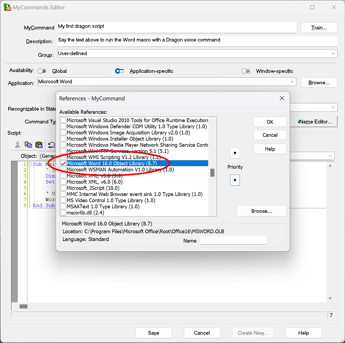Screen dimensions: 345x343
Task: Open the Name Editor... button
Action: (x=314, y=122)
